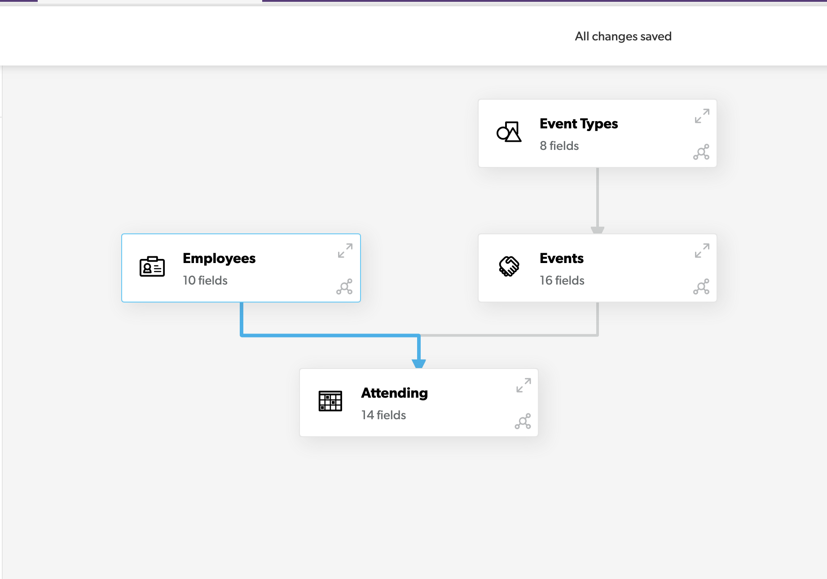827x579 pixels.
Task: Click the Employees ID badge icon
Action: tap(152, 267)
